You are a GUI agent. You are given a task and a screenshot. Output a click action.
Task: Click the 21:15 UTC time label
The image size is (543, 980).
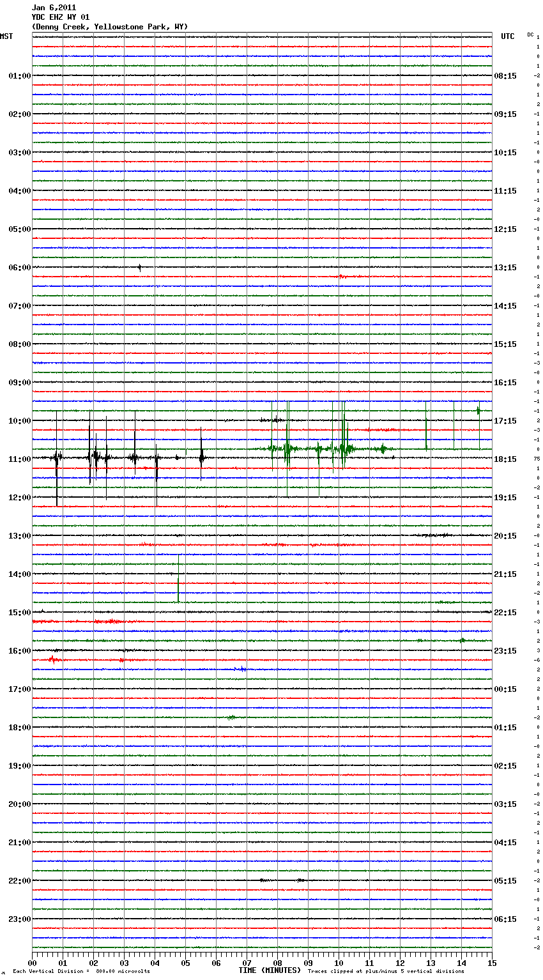click(505, 574)
